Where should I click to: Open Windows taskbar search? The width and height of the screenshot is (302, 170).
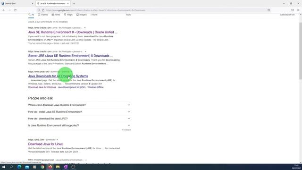click(x=11, y=167)
